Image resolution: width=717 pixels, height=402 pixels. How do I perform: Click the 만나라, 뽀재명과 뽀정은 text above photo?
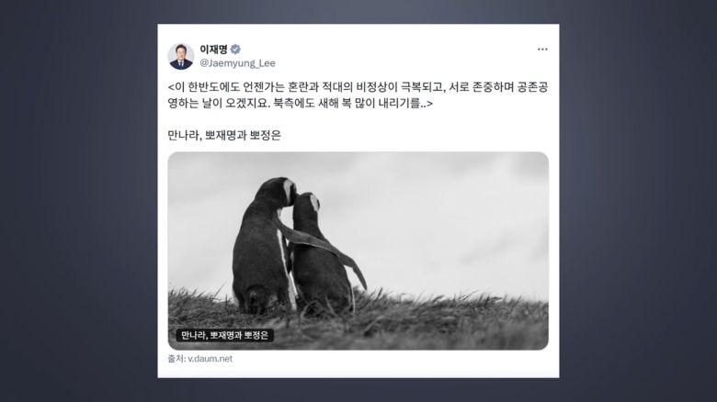click(224, 135)
